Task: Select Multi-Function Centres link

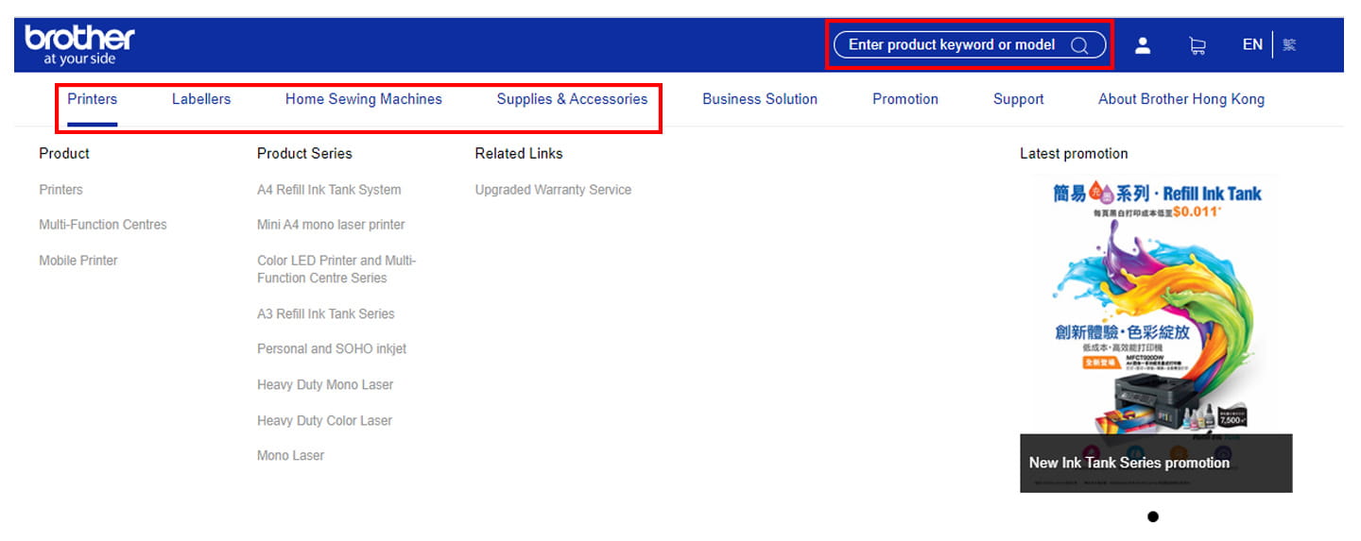Action: 103,225
